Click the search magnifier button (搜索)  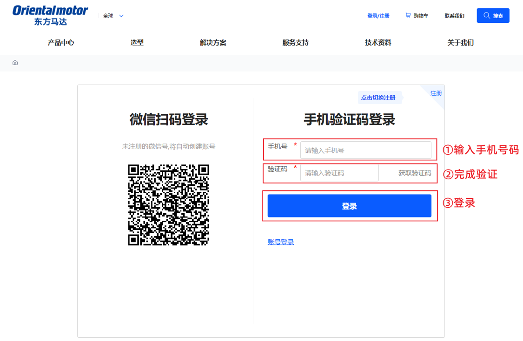[x=493, y=15]
